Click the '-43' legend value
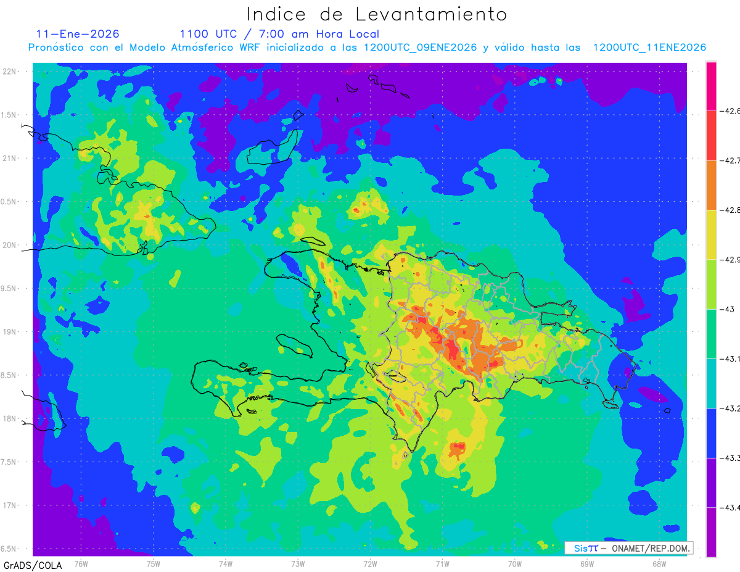 point(726,309)
